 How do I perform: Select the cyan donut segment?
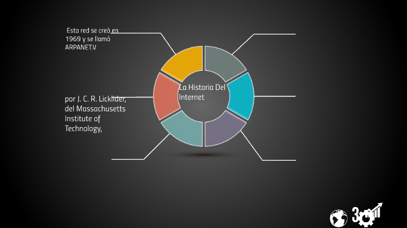click(242, 96)
